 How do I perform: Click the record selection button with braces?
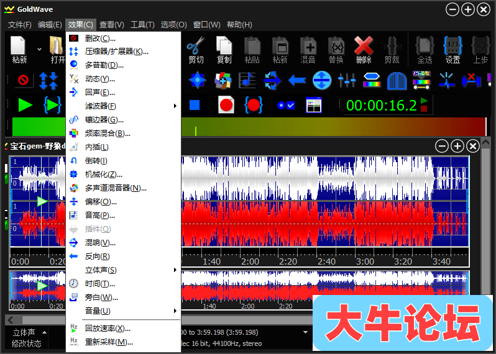253,105
